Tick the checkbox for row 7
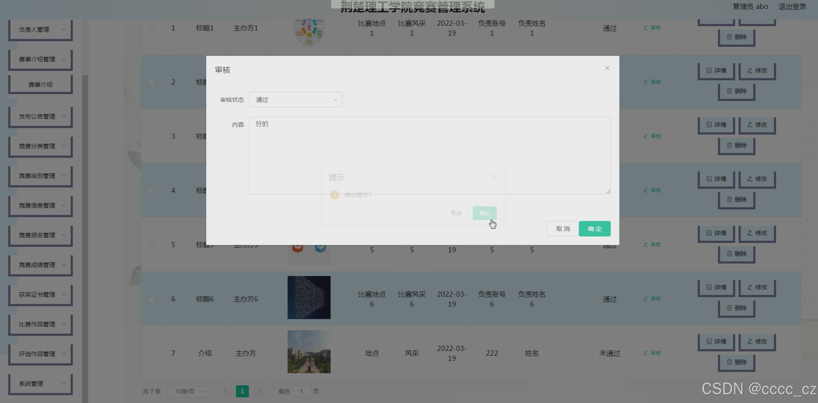 point(151,353)
